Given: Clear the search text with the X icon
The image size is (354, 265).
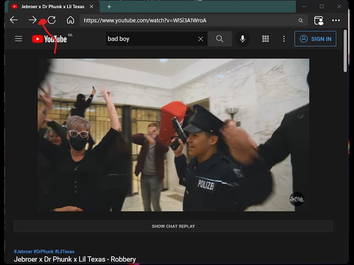Looking at the screenshot, I should [200, 39].
